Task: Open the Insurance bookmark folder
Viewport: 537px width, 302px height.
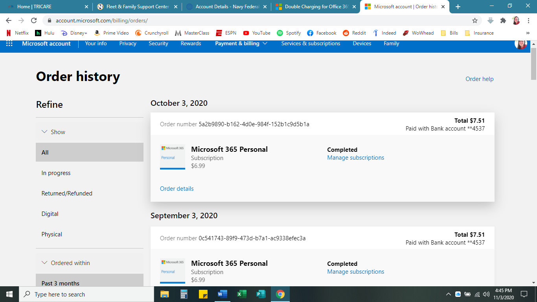Action: pyautogui.click(x=479, y=33)
